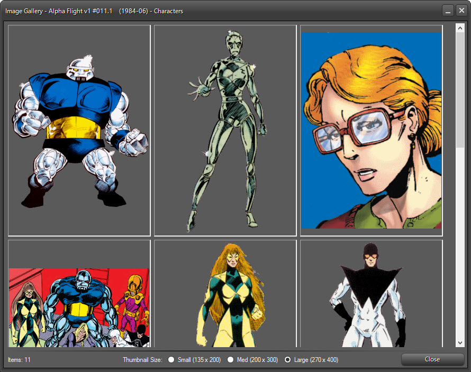Click the scrollbar up arrow
This screenshot has height=372, width=471.
tap(460, 28)
